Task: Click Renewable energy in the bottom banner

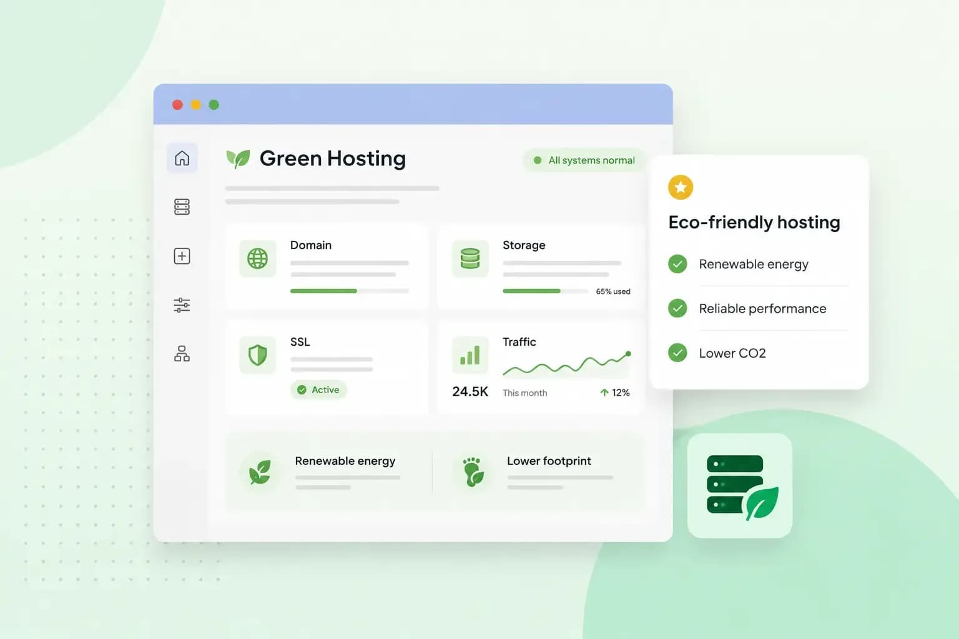Action: coord(345,461)
